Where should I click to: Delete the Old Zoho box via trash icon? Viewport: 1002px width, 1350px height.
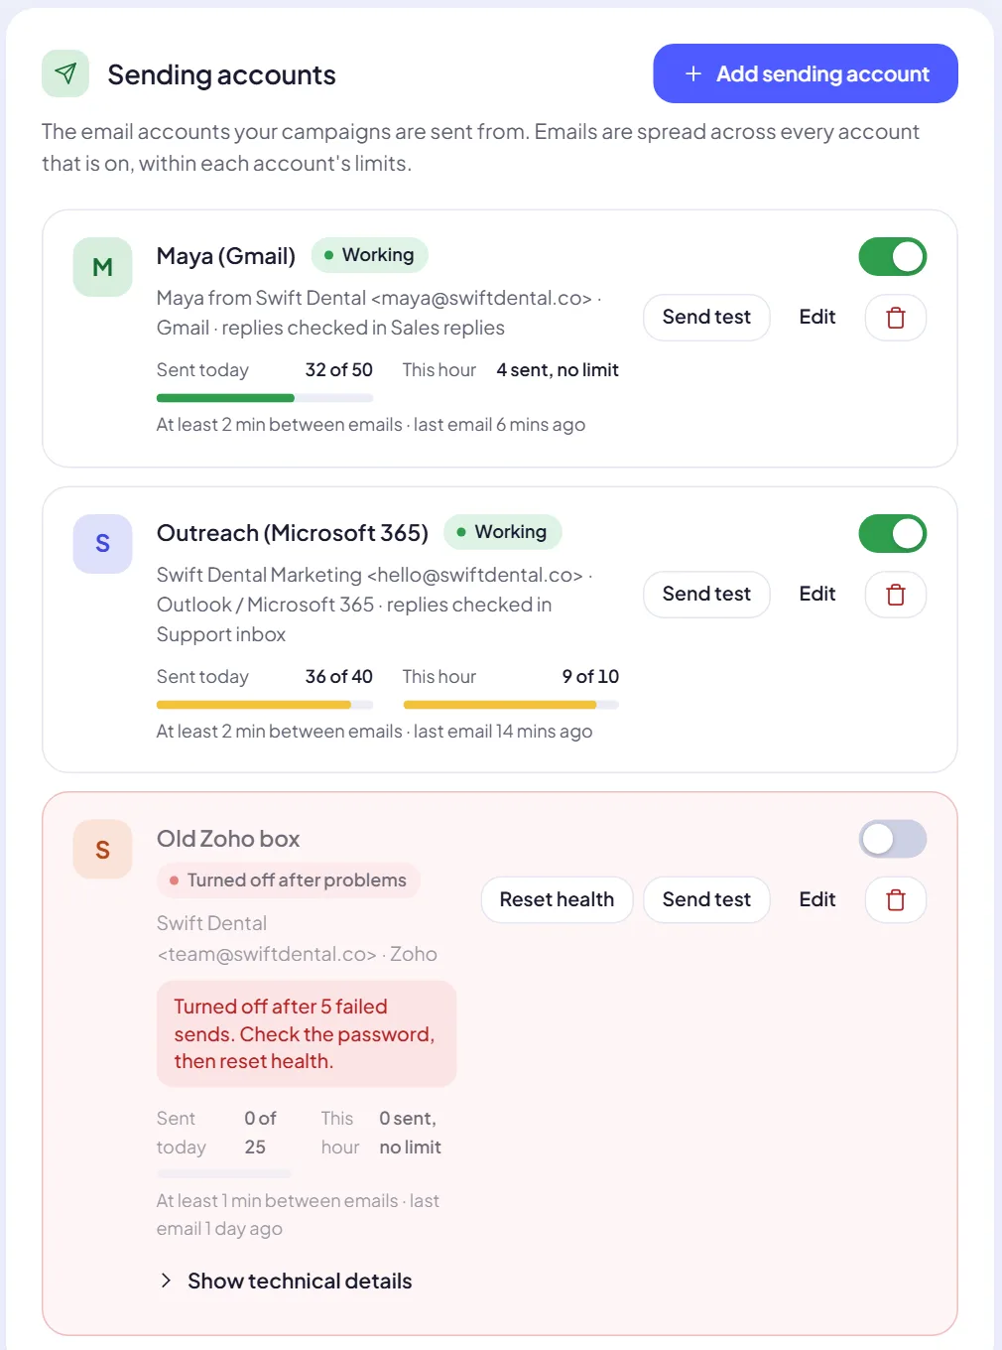coord(896,900)
